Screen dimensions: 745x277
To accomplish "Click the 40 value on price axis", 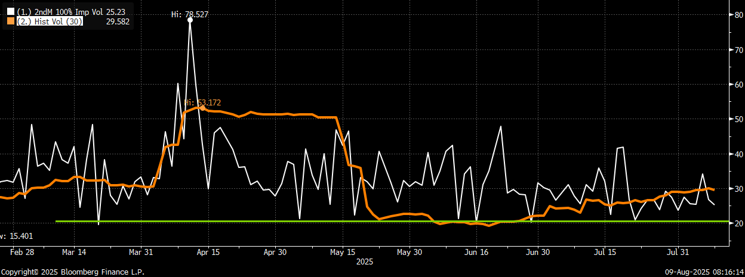I will pos(738,154).
